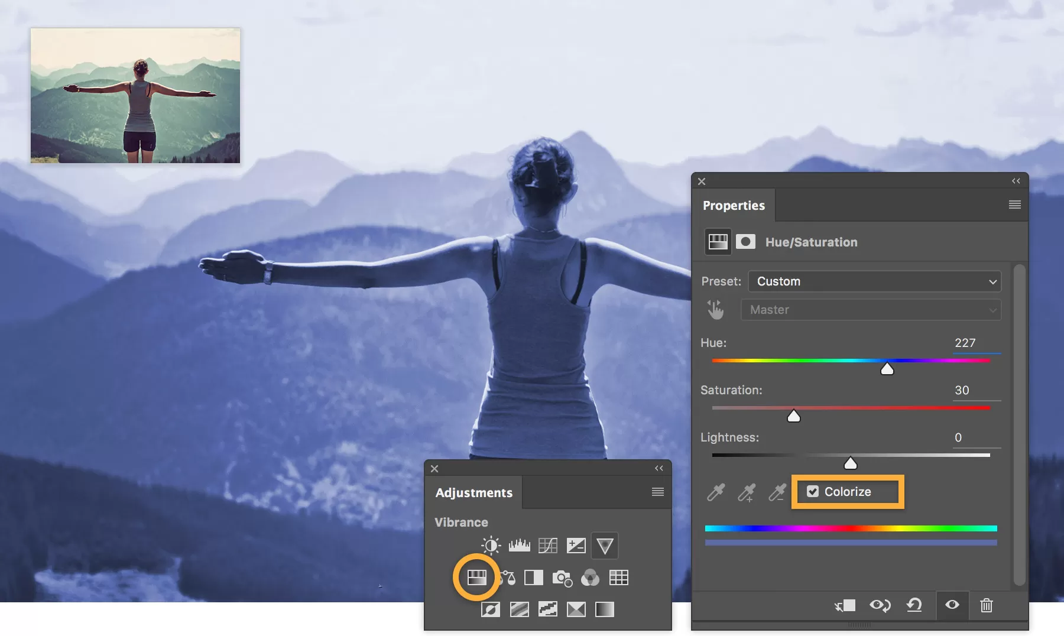Open the Brightness/Contrast adjustment

point(491,546)
